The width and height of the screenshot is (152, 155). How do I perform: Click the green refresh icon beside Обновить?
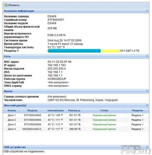[x=6, y=5]
